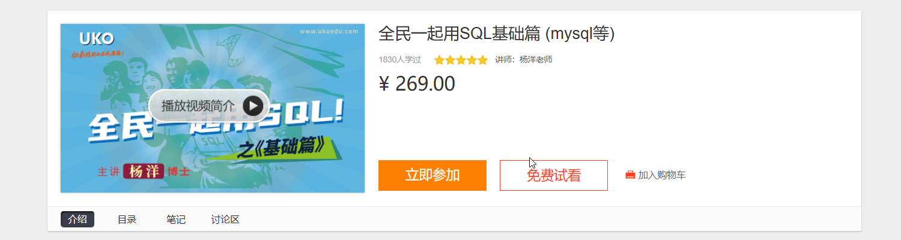Click the fifth rating star

pos(482,60)
